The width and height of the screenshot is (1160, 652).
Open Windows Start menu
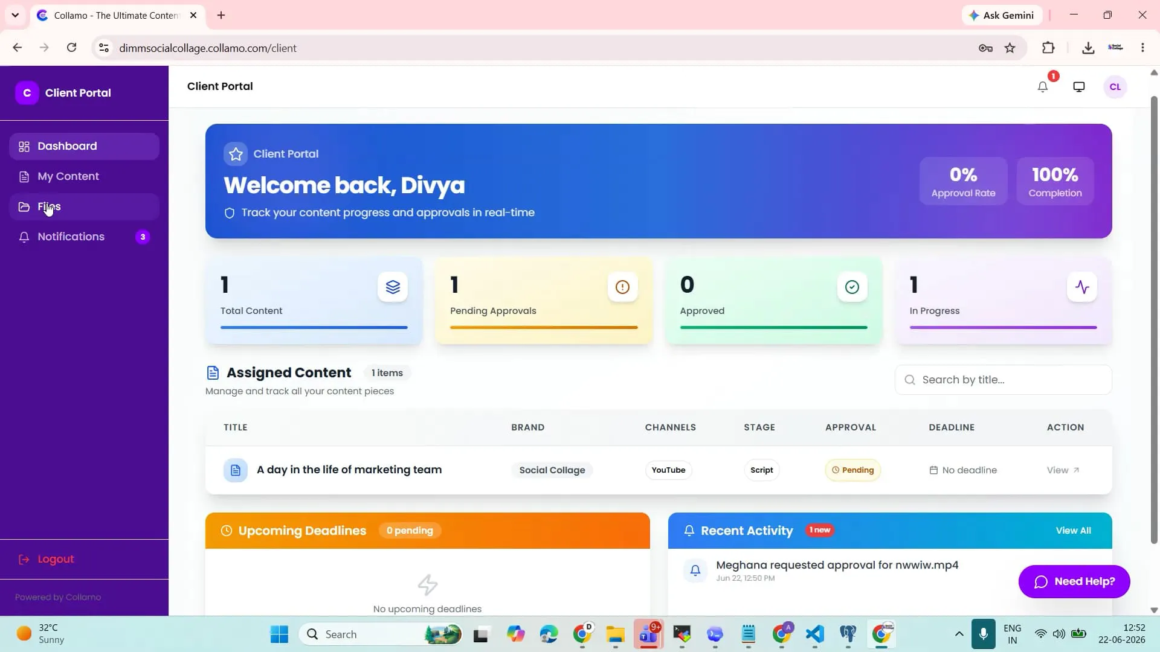[x=279, y=634]
